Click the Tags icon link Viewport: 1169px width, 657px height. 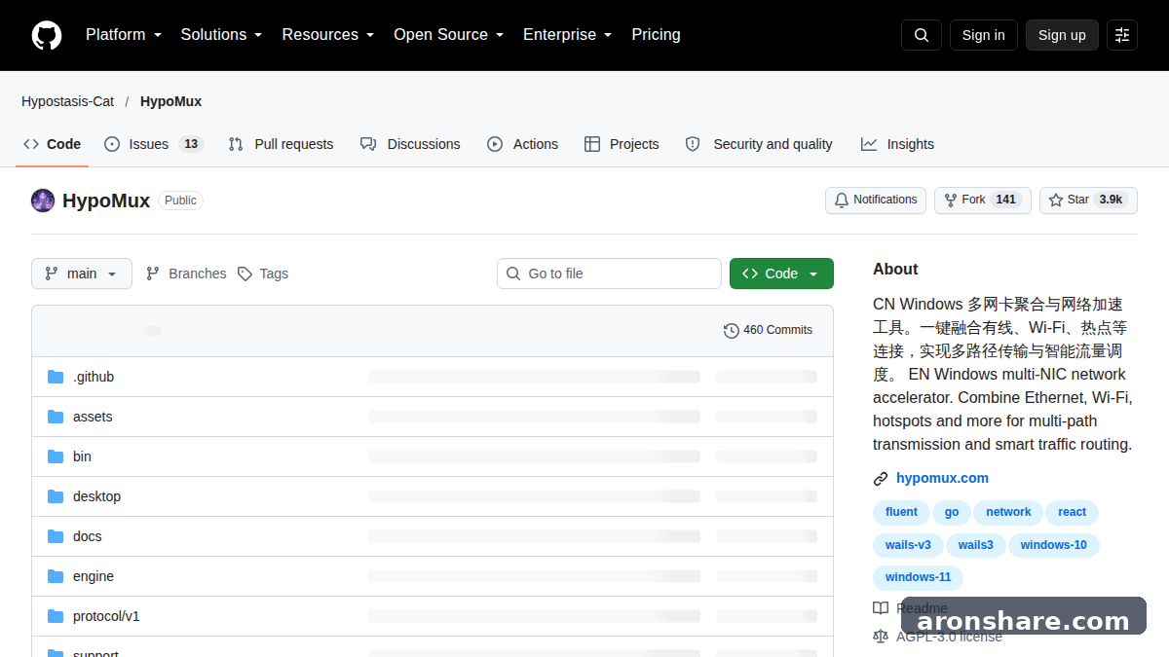click(245, 274)
